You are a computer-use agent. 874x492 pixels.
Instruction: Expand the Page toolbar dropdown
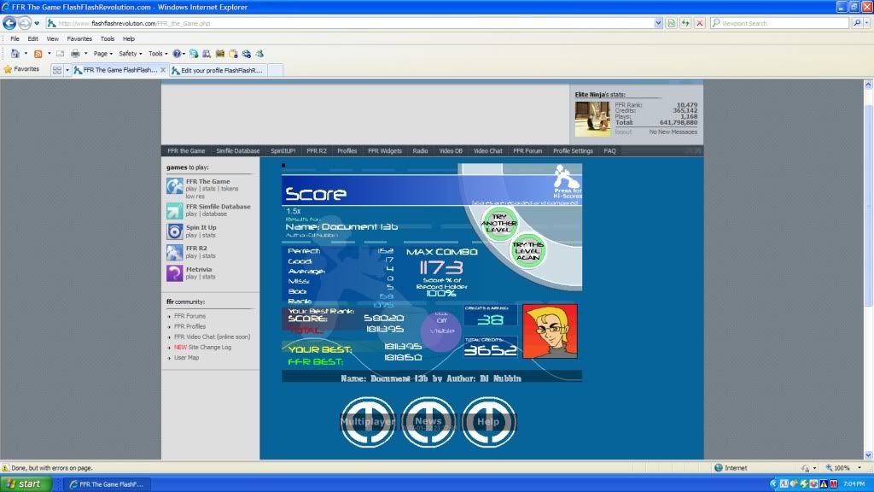pos(102,53)
